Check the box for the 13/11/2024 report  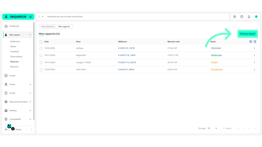(41, 63)
